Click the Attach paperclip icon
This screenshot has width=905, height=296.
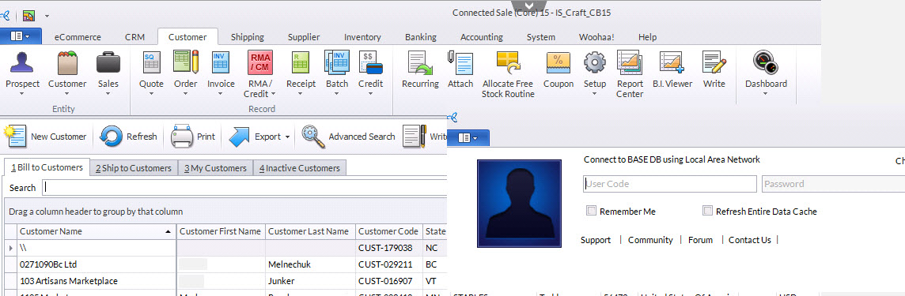click(x=460, y=62)
